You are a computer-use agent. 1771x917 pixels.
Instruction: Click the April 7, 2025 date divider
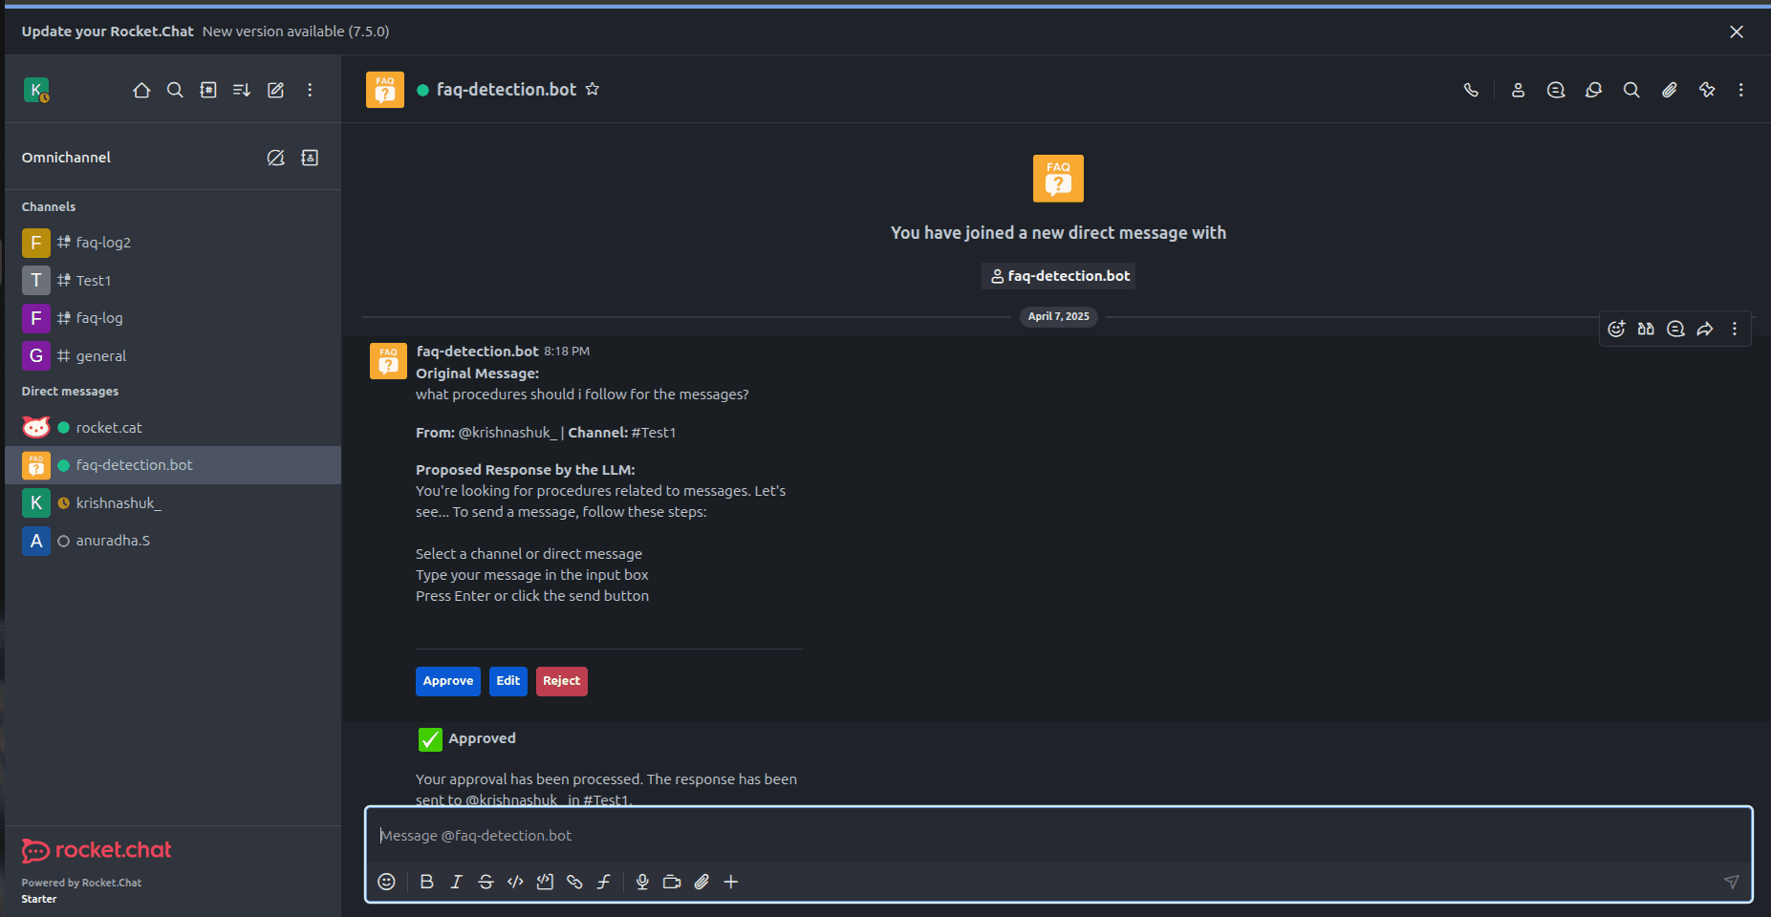point(1059,316)
